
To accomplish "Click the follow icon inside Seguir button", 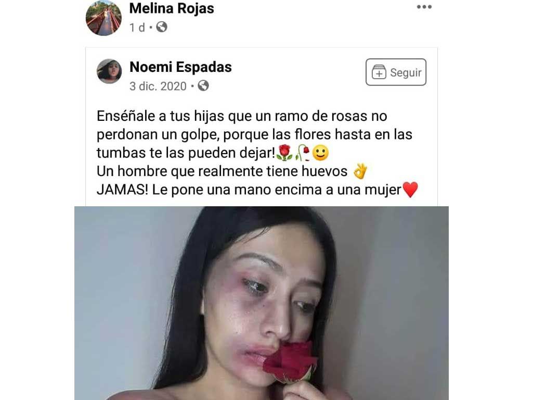I will (379, 72).
